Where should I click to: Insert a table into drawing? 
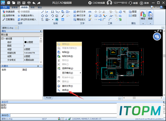(x=63, y=19)
